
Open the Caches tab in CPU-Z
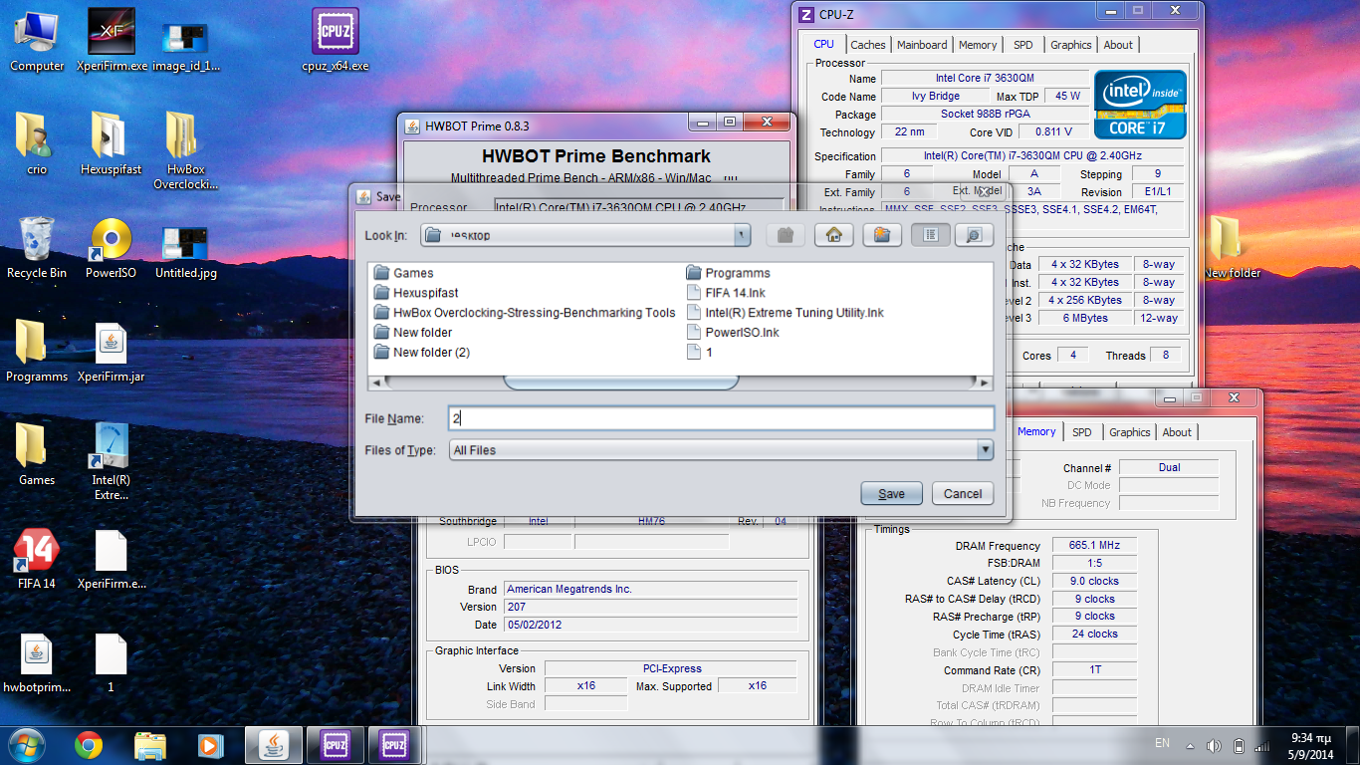click(867, 45)
